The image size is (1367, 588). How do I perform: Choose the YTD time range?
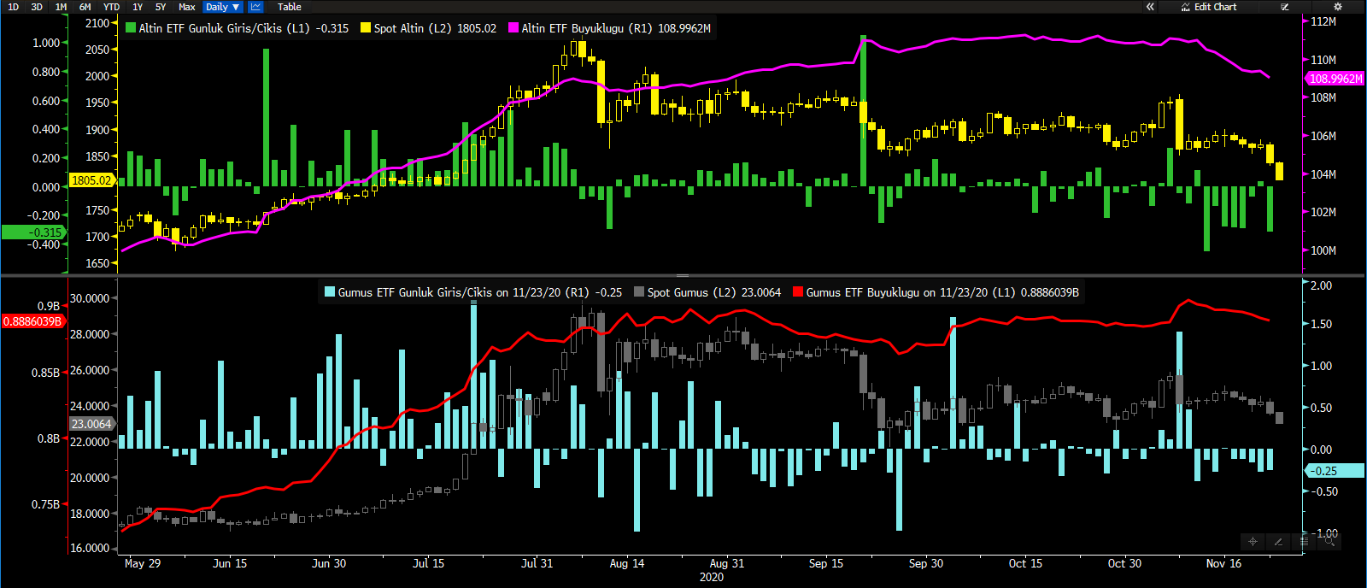tap(111, 7)
